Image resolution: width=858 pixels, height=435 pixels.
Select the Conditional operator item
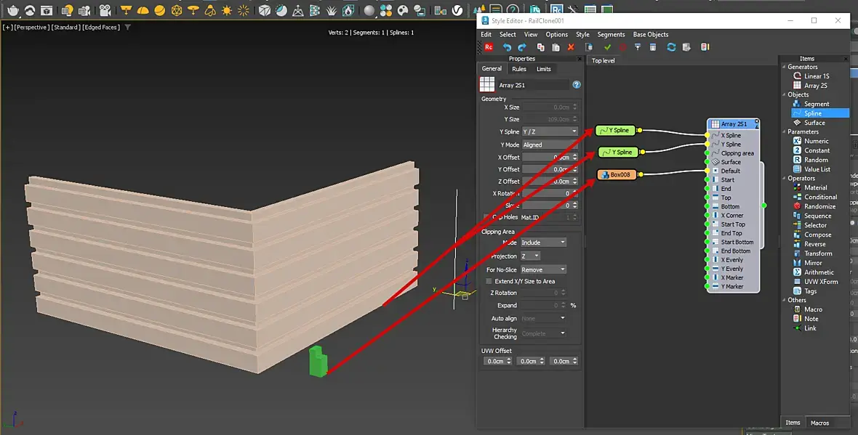(x=815, y=197)
